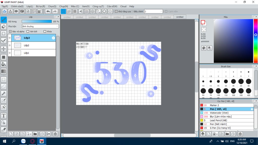Enable the concentric circle snap guide

[x=93, y=11]
